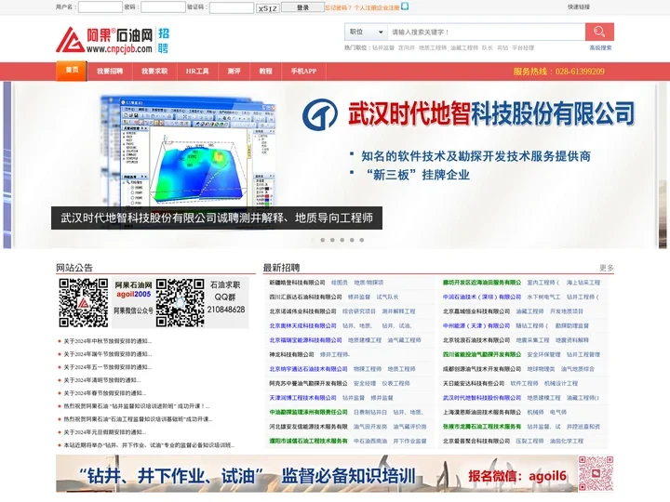Image resolution: width=670 pixels, height=502 pixels.
Task: Focus the 验证码 input field
Action: [231, 7]
